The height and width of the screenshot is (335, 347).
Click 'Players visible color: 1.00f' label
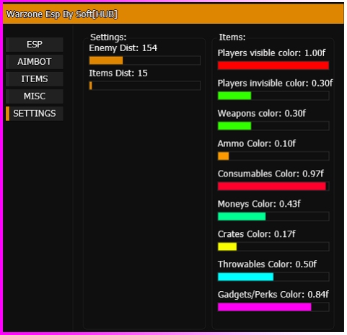click(271, 53)
